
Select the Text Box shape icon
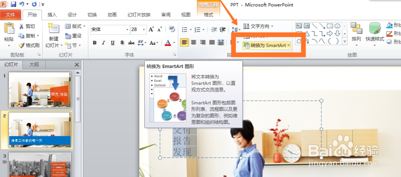tap(299, 26)
